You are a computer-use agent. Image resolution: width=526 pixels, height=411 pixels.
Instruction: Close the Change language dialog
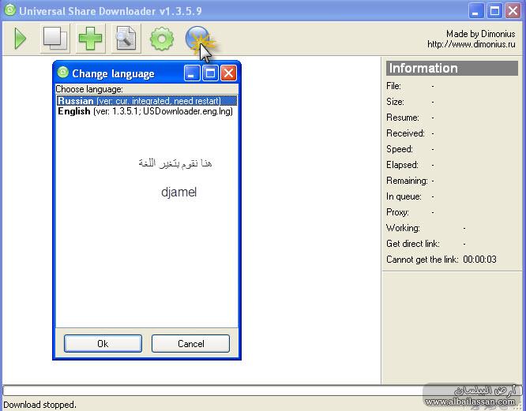click(x=229, y=73)
